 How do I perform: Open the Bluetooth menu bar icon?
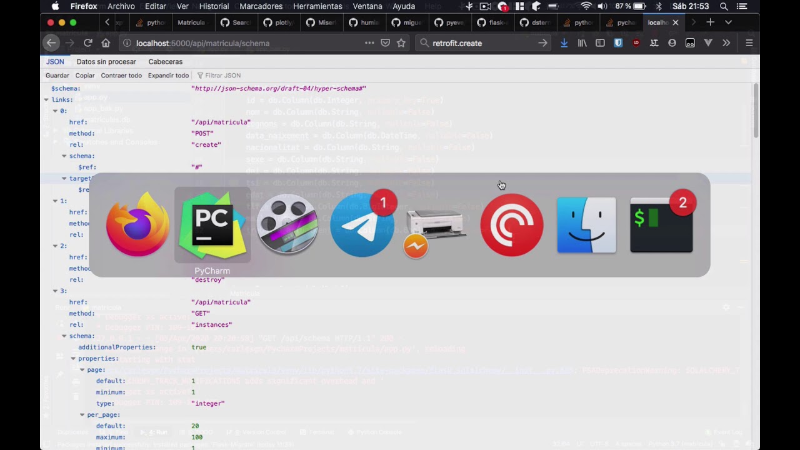click(x=658, y=6)
